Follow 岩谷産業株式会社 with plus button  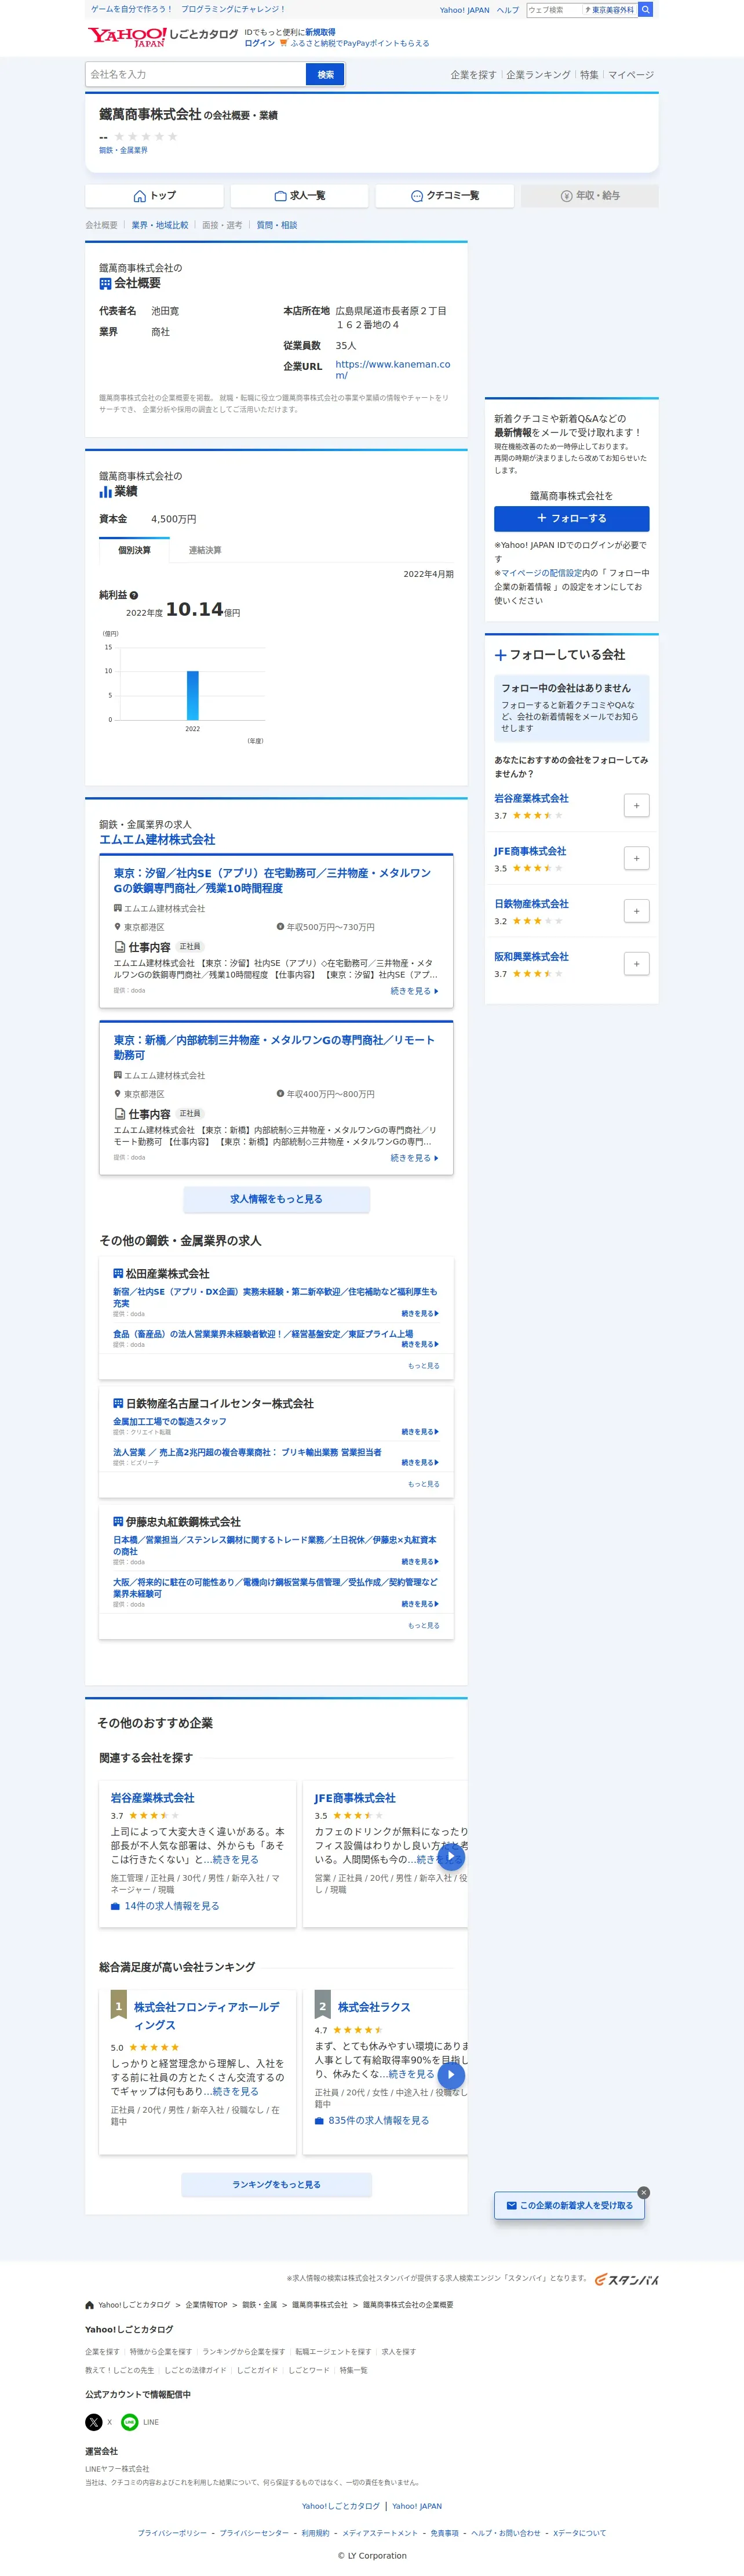(x=636, y=806)
